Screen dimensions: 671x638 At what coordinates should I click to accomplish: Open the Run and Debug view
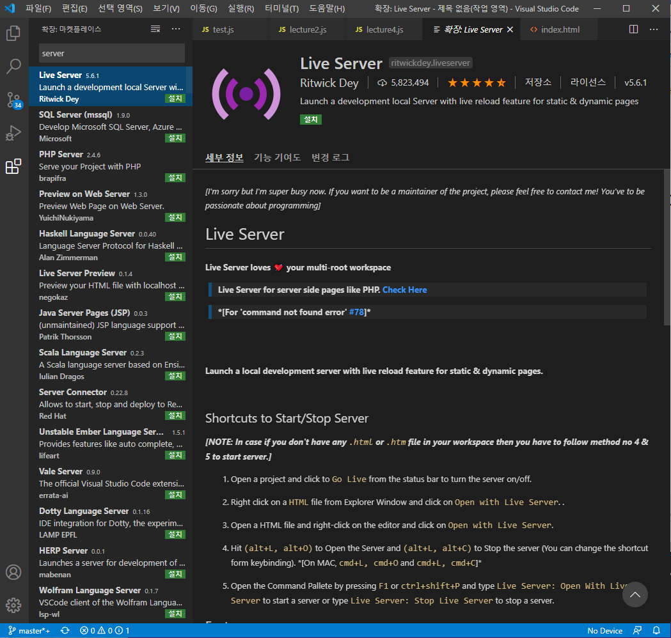13,133
